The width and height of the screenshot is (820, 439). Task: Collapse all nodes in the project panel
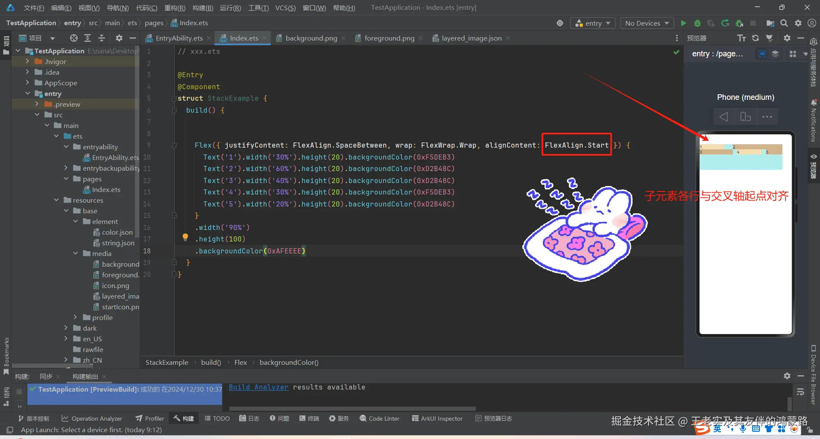point(102,38)
